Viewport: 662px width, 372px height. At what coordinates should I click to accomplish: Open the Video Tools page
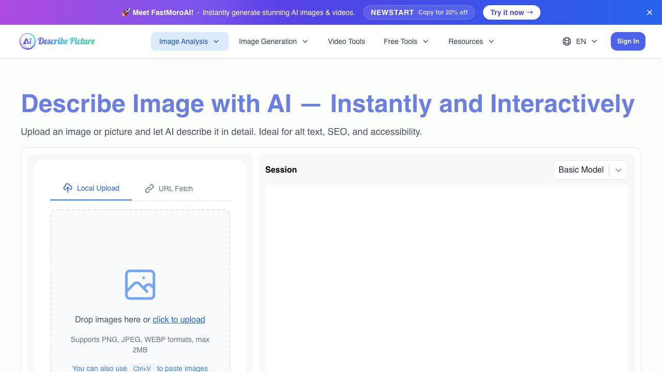[347, 41]
